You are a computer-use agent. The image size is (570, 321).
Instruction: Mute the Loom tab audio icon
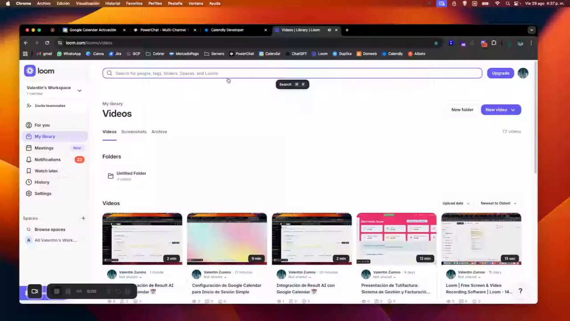coord(329,30)
